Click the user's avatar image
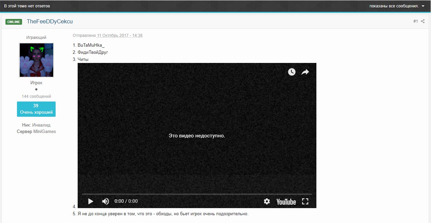431x223 pixels. coord(36,60)
